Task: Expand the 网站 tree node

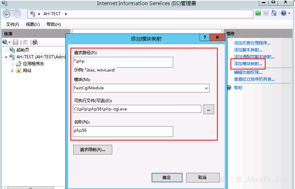Action: [x=13, y=71]
